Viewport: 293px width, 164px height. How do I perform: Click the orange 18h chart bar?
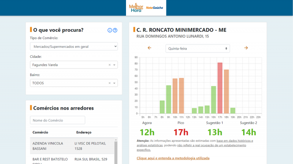pos(226,92)
